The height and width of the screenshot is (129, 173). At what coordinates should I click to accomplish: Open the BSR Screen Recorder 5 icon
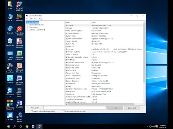click(10, 105)
